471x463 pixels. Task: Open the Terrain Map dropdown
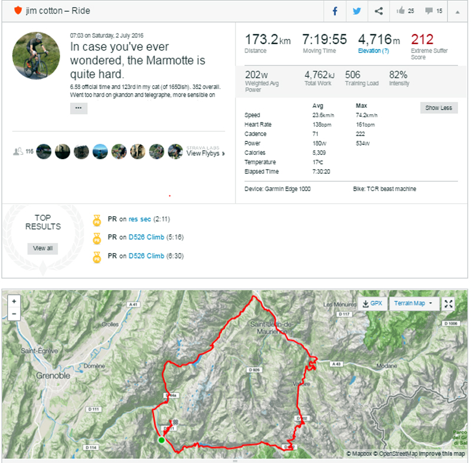413,303
